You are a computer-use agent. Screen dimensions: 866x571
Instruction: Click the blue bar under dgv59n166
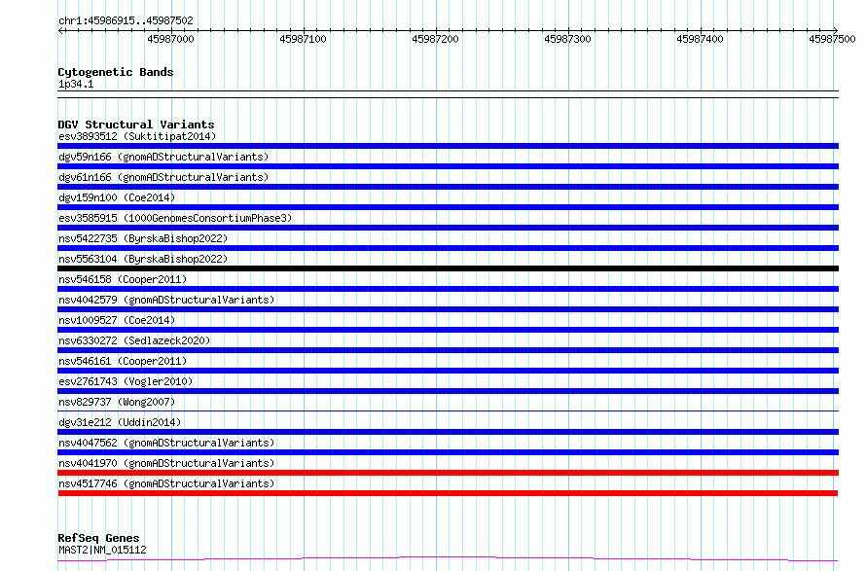(x=448, y=166)
